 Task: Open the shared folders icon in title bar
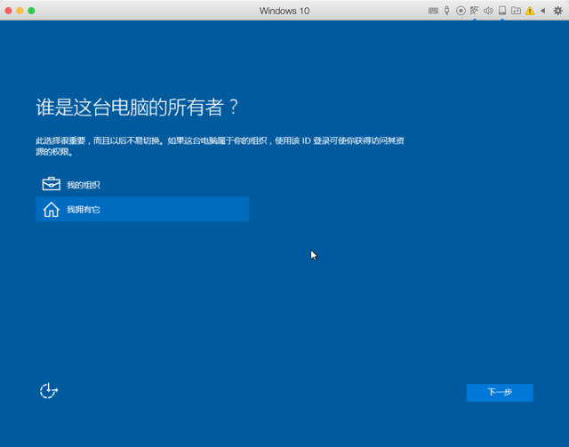click(516, 11)
